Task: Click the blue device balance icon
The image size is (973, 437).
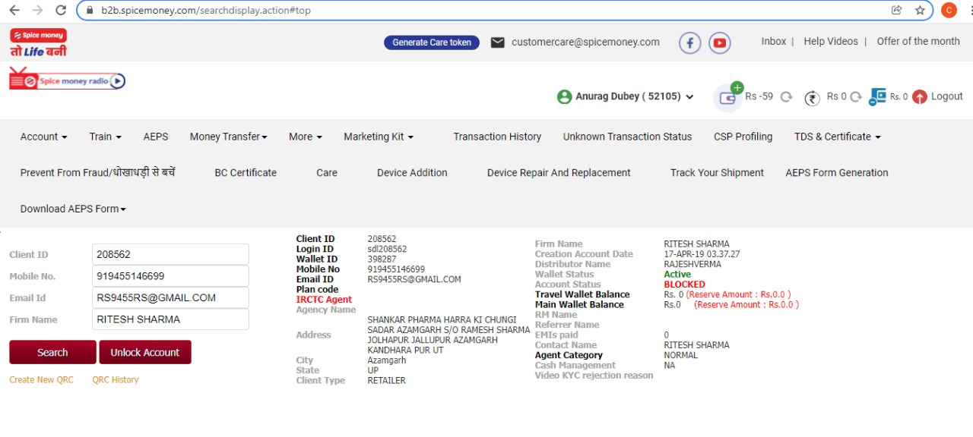Action: (x=878, y=96)
